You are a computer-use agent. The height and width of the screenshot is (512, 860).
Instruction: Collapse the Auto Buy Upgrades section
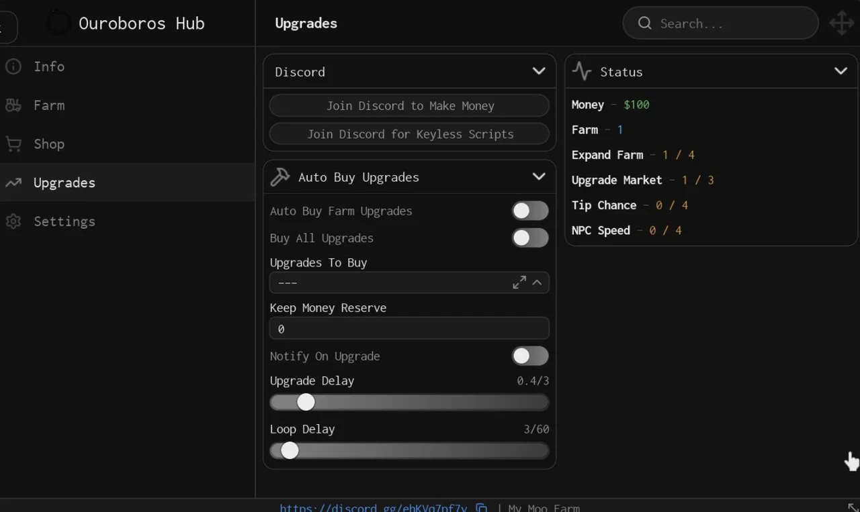point(539,176)
